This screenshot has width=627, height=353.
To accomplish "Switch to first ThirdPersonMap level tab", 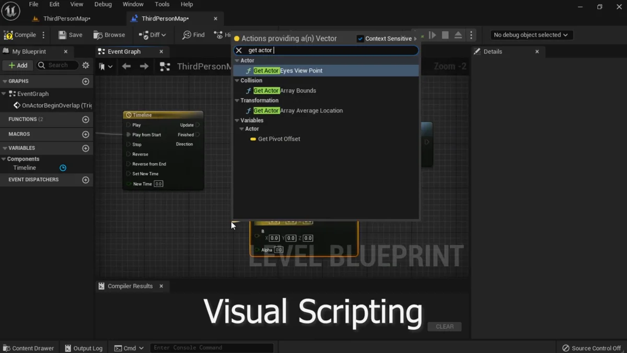I will (66, 18).
